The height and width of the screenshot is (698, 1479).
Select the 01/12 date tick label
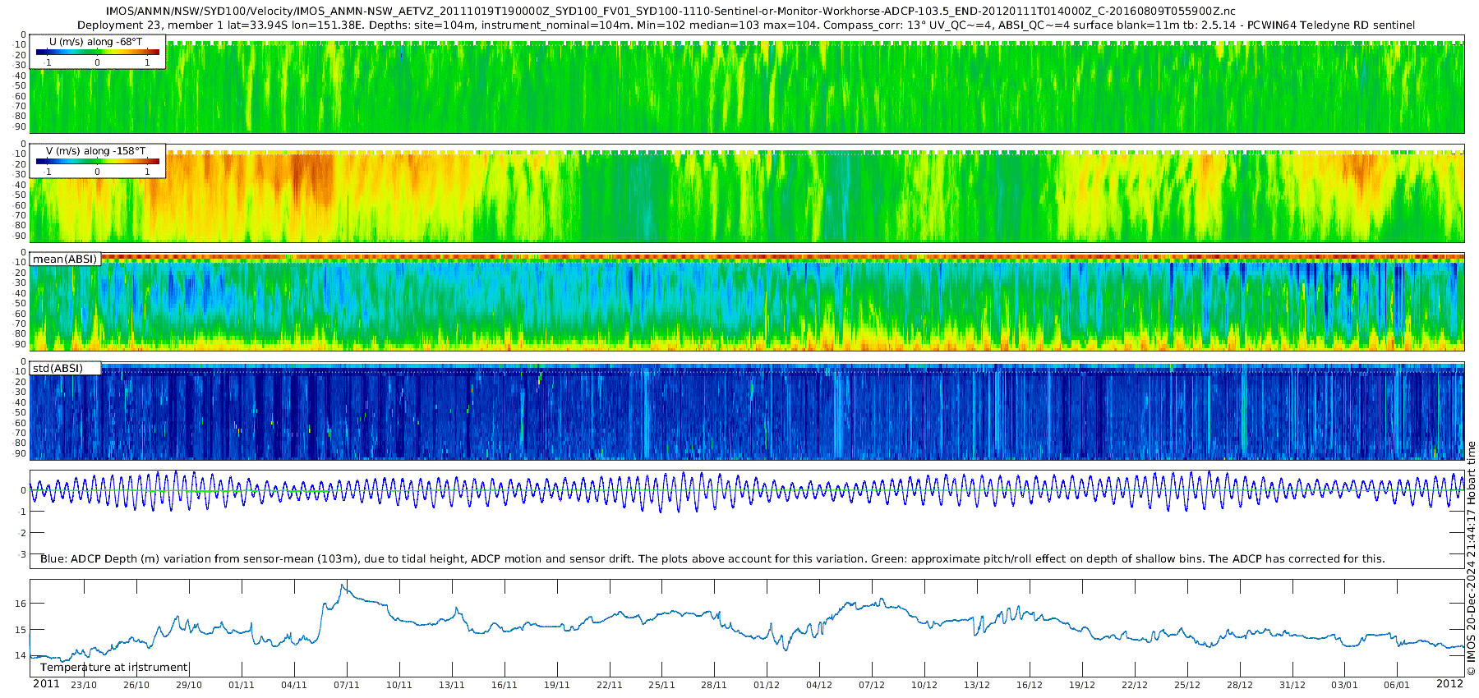pyautogui.click(x=766, y=685)
